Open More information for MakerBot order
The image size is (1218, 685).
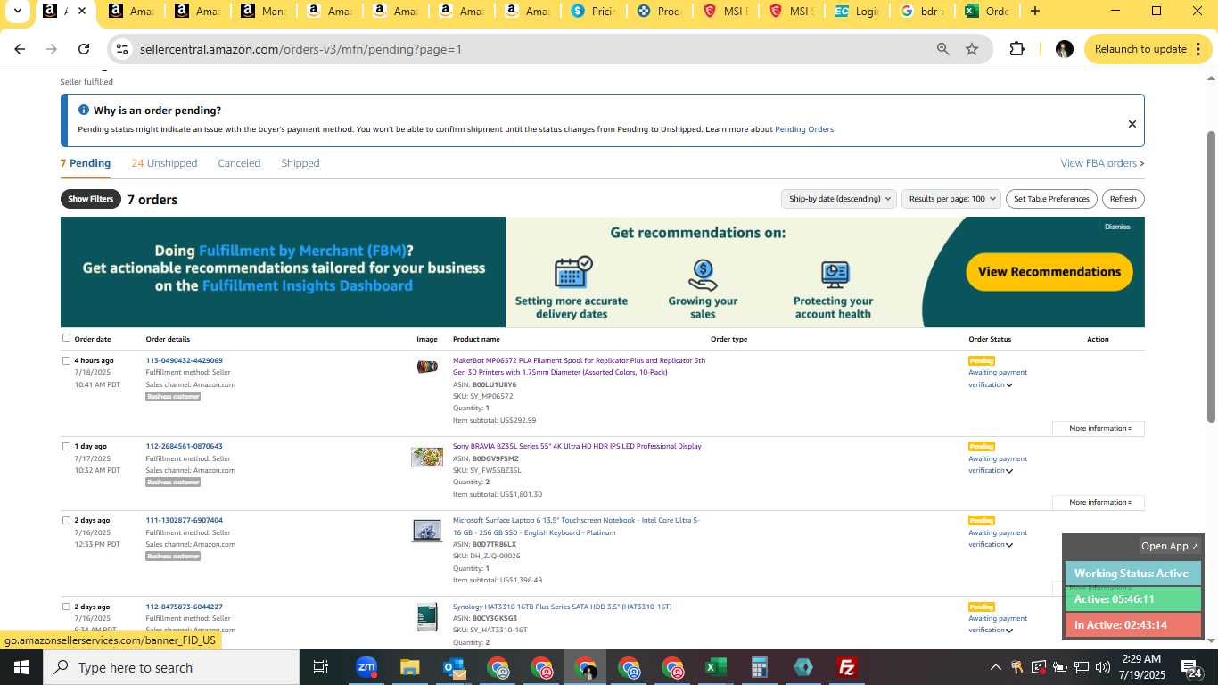(1099, 428)
